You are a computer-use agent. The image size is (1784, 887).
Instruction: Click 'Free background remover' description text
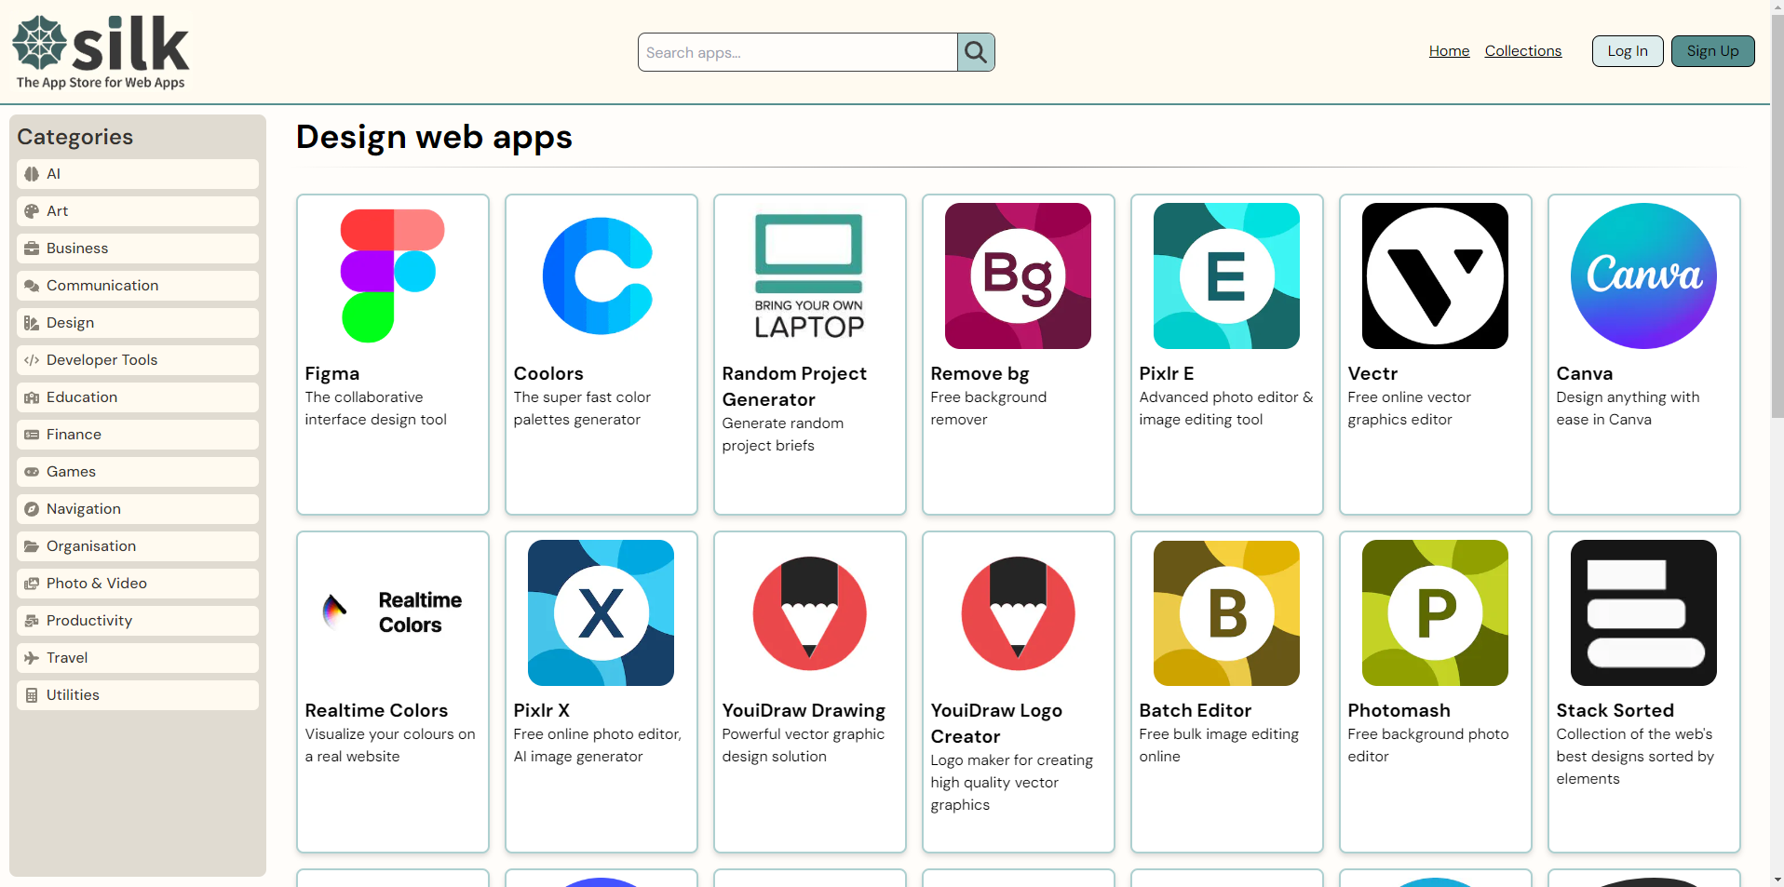[989, 409]
